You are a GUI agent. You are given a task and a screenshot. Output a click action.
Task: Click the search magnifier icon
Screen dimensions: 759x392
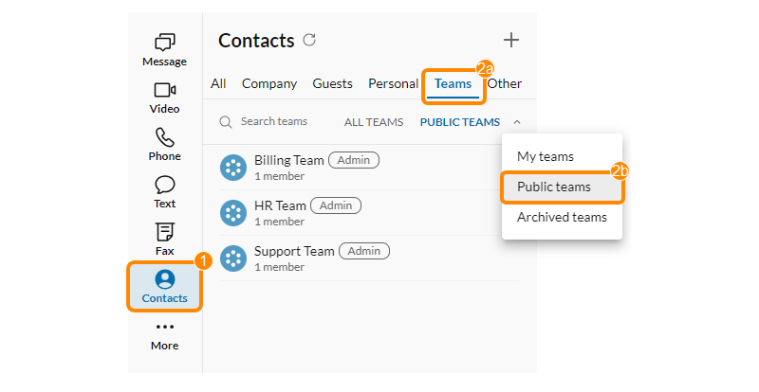(225, 122)
